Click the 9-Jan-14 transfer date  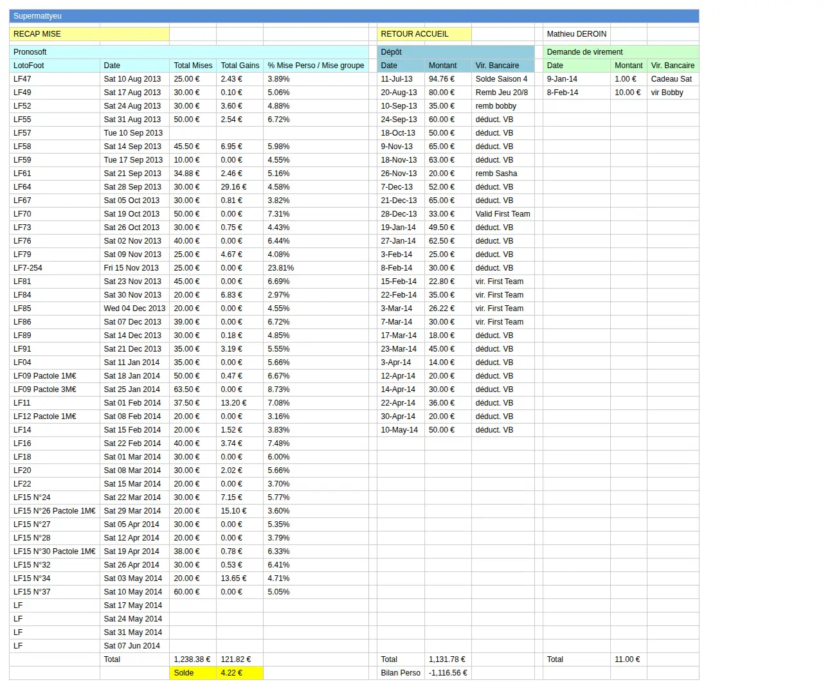coord(577,79)
